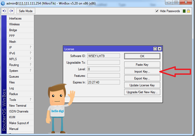Open the PPP menu

20,36
